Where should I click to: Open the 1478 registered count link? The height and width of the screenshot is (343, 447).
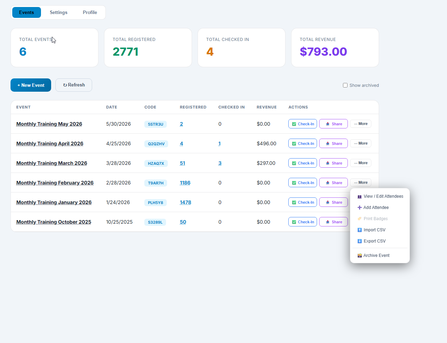(185, 202)
